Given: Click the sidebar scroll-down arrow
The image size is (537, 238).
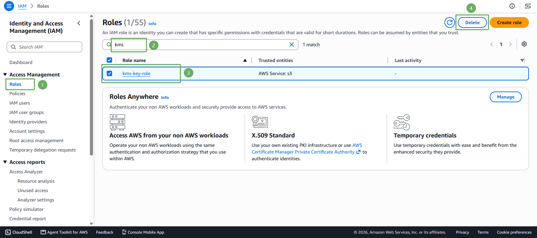Looking at the screenshot, I should pos(91,224).
